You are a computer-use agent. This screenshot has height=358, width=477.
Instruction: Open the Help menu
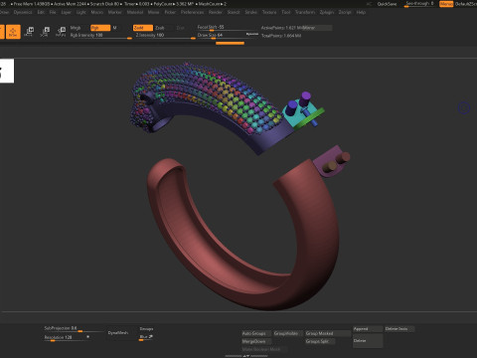pos(361,12)
